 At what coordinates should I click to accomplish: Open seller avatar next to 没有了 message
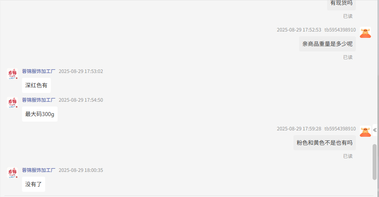coord(12,173)
